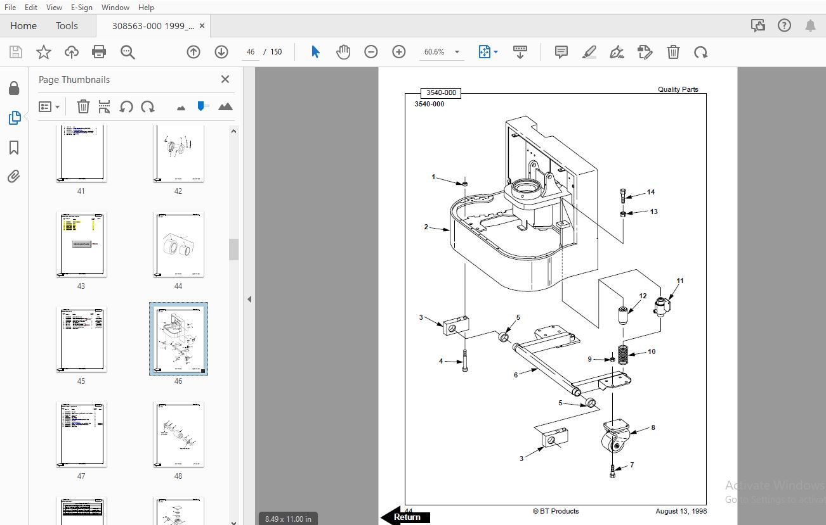Open the zoom level 60.6% dropdown
The image size is (826, 525).
441,52
